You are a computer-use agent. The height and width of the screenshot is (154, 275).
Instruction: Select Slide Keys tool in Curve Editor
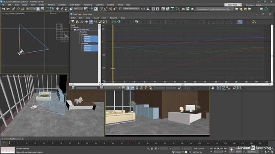tap(95, 22)
